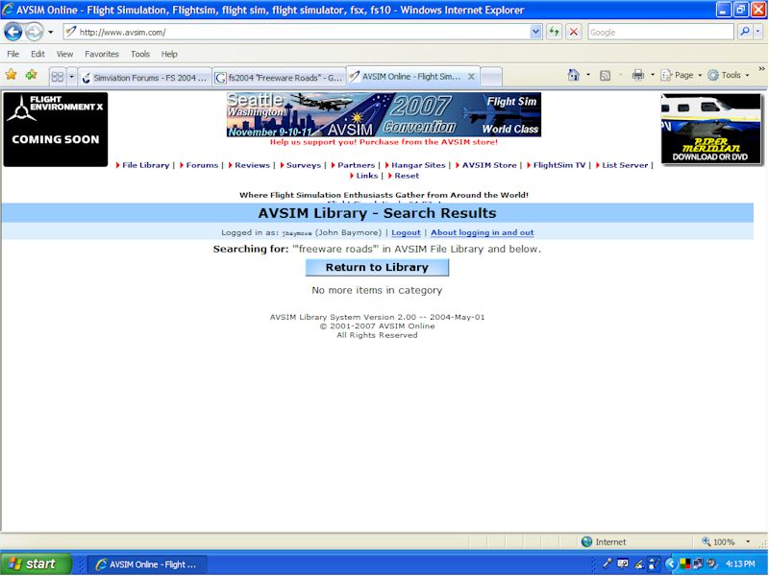Click the Stop loading red X icon
The image size is (769, 576).
[x=573, y=33]
